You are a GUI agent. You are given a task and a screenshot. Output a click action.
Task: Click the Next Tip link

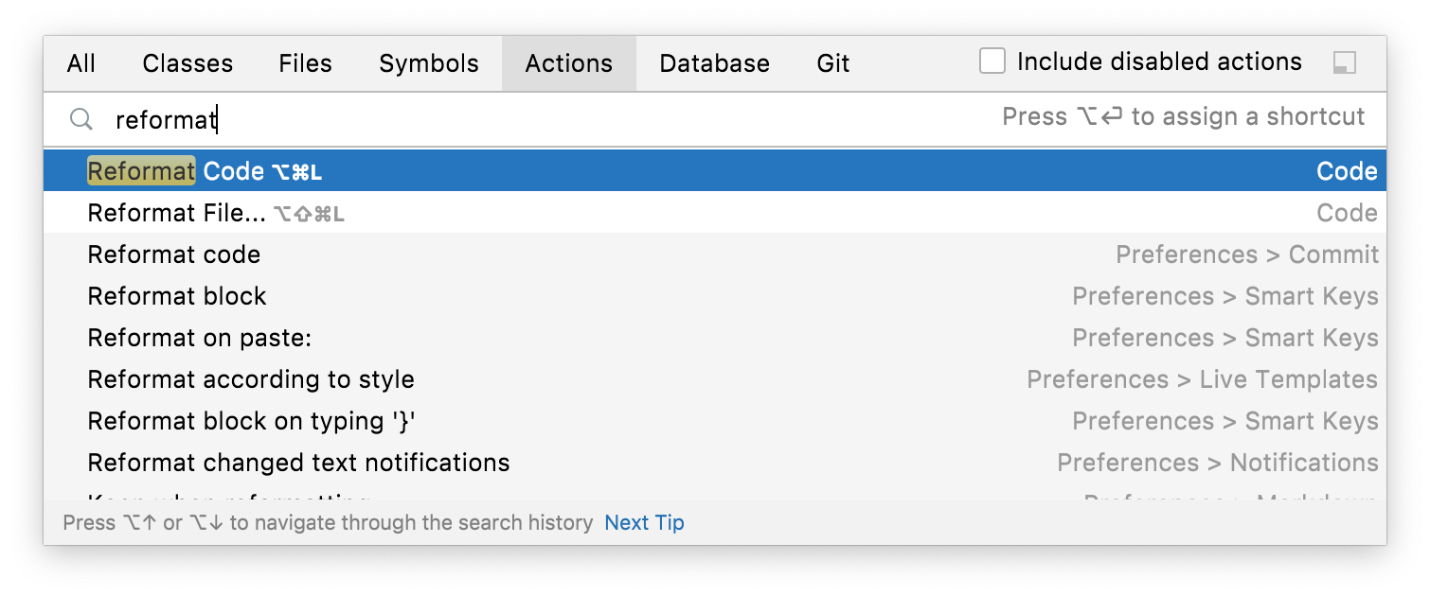644,522
